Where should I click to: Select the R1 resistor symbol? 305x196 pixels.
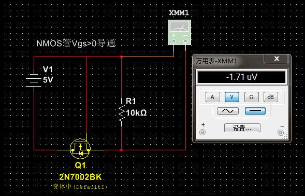click(122, 113)
